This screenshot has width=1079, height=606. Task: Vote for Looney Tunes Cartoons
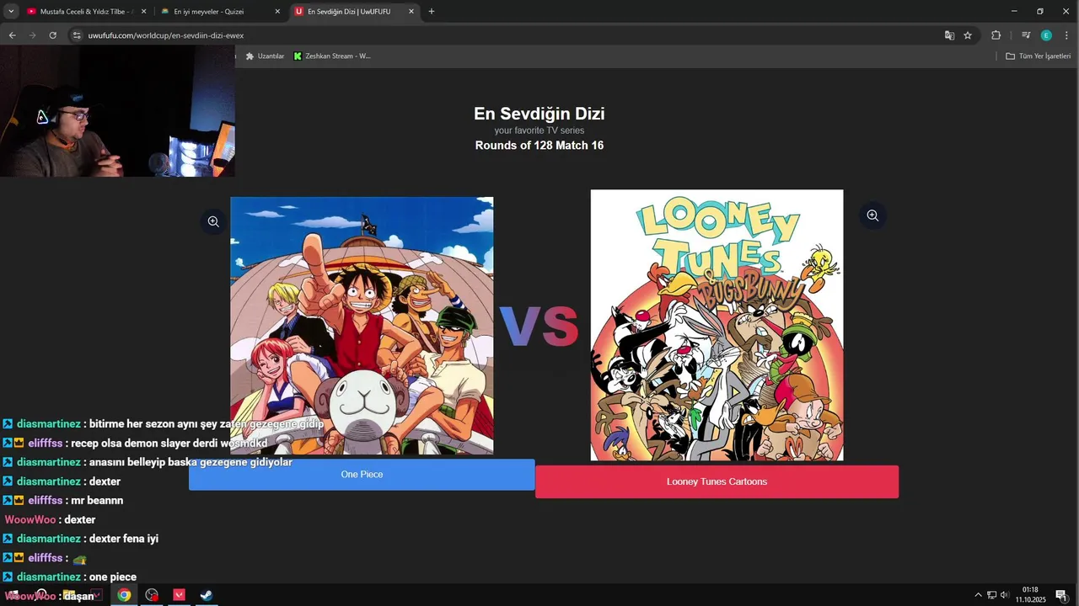(717, 481)
